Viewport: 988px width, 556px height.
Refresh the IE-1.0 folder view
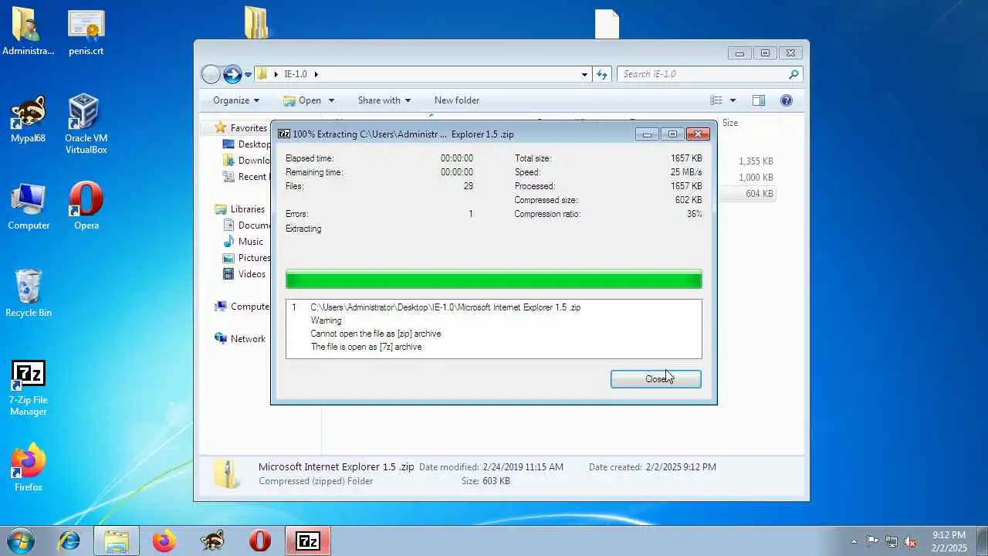pyautogui.click(x=602, y=74)
